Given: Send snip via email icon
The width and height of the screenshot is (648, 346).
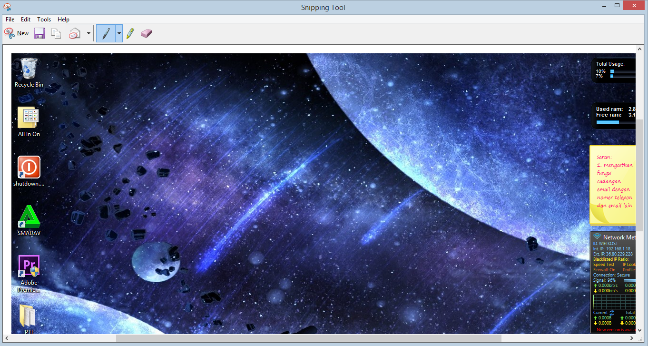Looking at the screenshot, I should [x=75, y=33].
